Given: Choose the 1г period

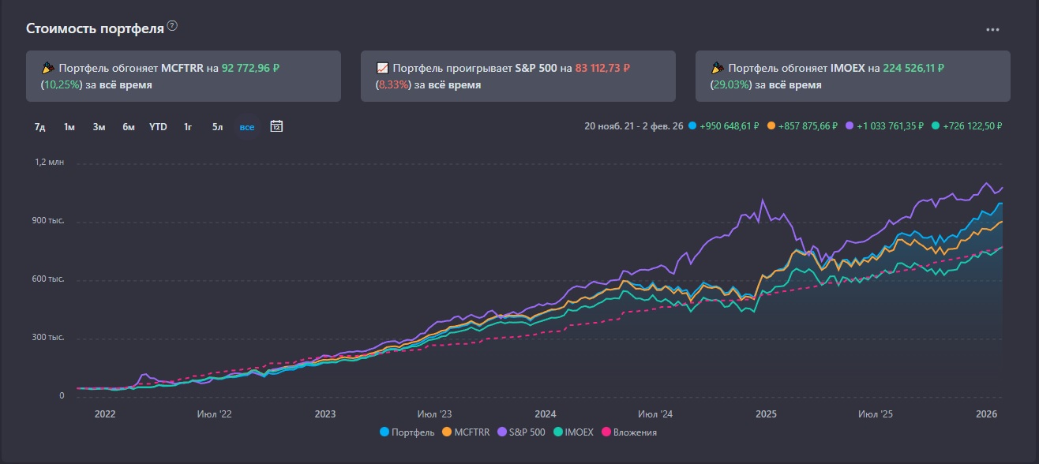Looking at the screenshot, I should [188, 127].
